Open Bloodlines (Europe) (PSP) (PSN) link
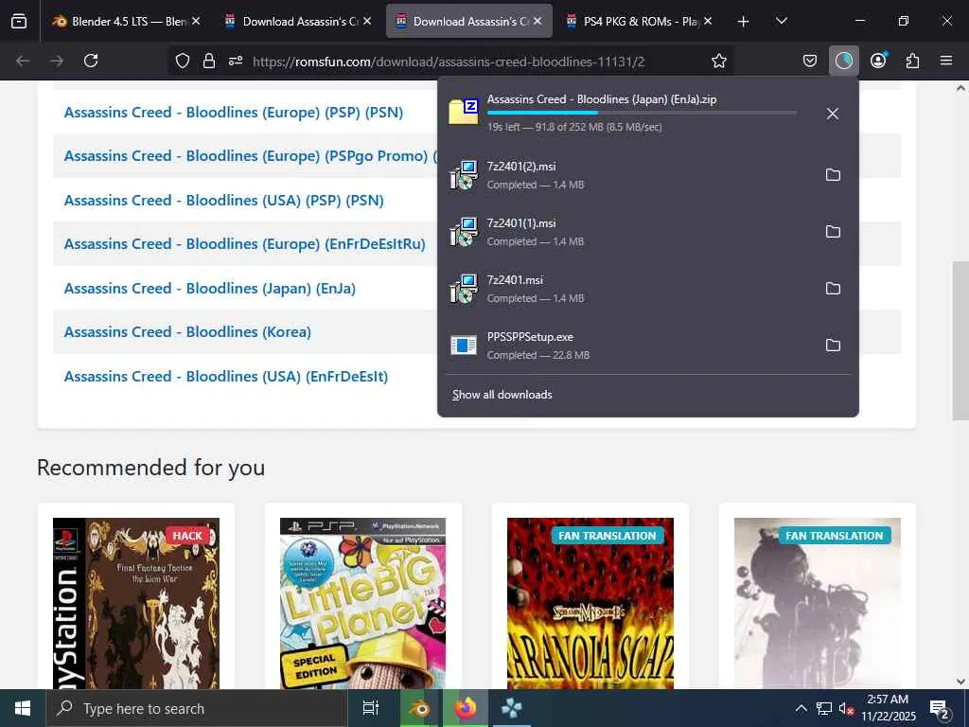The height and width of the screenshot is (727, 969). (234, 113)
